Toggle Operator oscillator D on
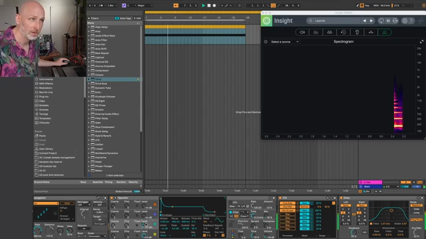Image resolution: width=426 pixels, height=239 pixels. (155, 204)
